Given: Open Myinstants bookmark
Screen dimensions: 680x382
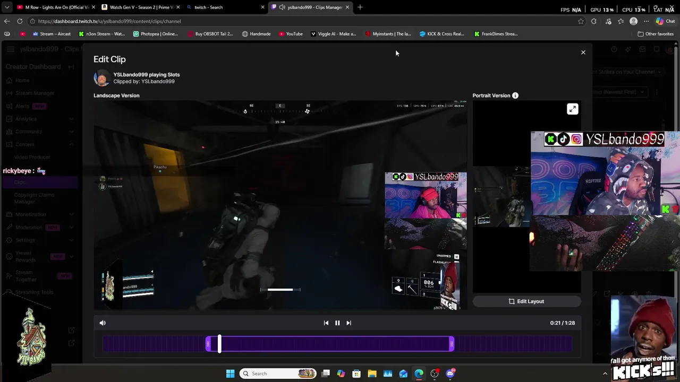Looking at the screenshot, I should (388, 34).
